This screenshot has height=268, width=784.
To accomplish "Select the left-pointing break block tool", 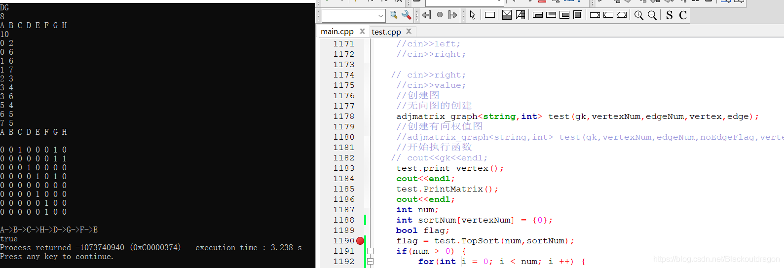I will tap(608, 15).
